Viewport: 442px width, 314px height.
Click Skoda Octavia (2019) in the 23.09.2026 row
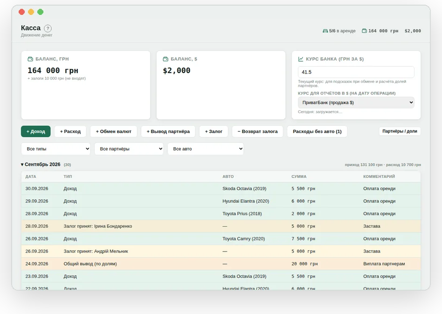[x=244, y=276]
